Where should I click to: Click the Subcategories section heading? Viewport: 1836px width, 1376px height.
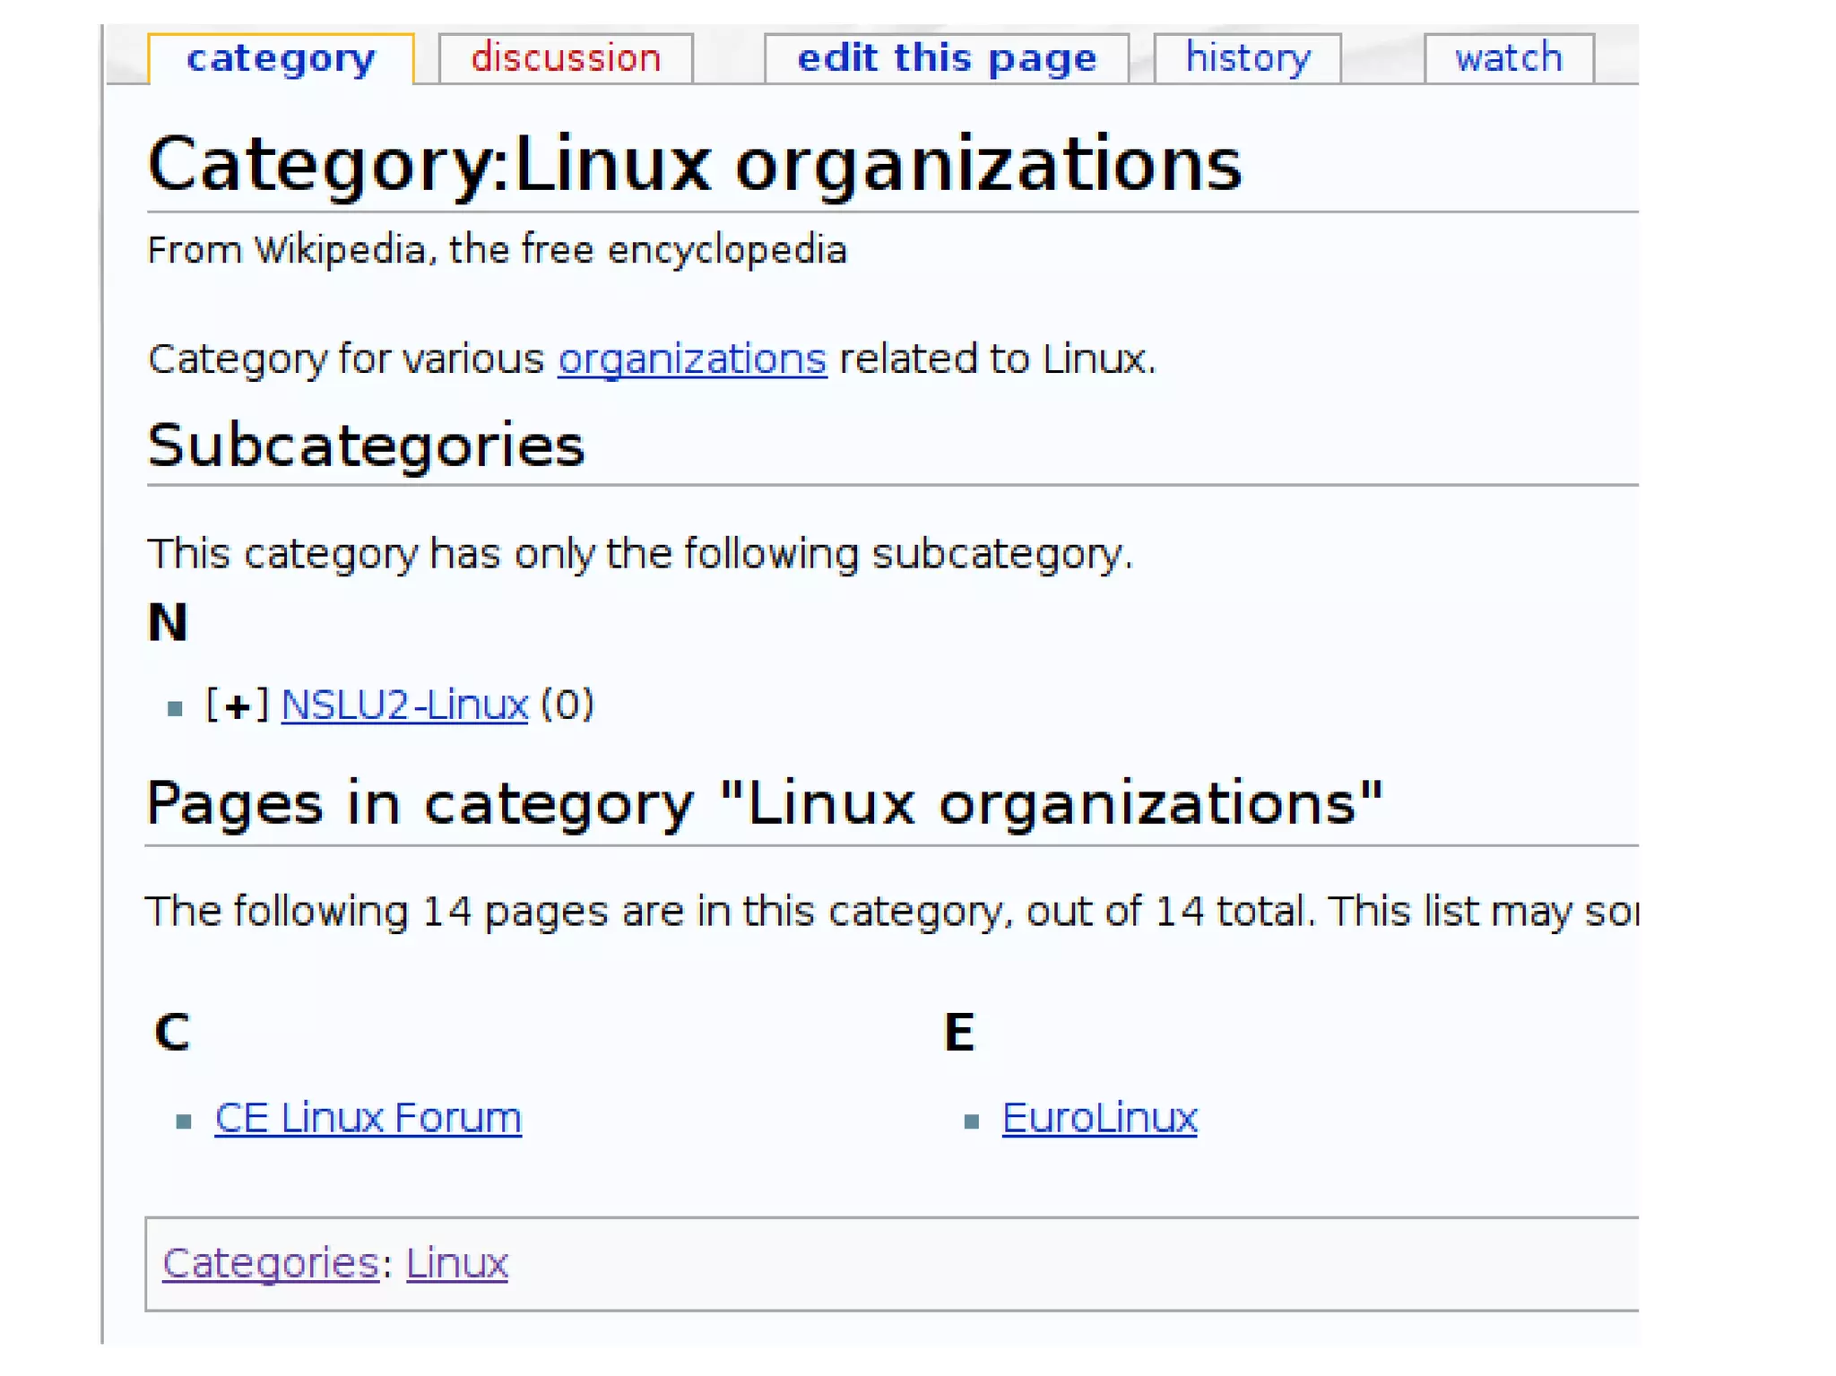click(366, 446)
